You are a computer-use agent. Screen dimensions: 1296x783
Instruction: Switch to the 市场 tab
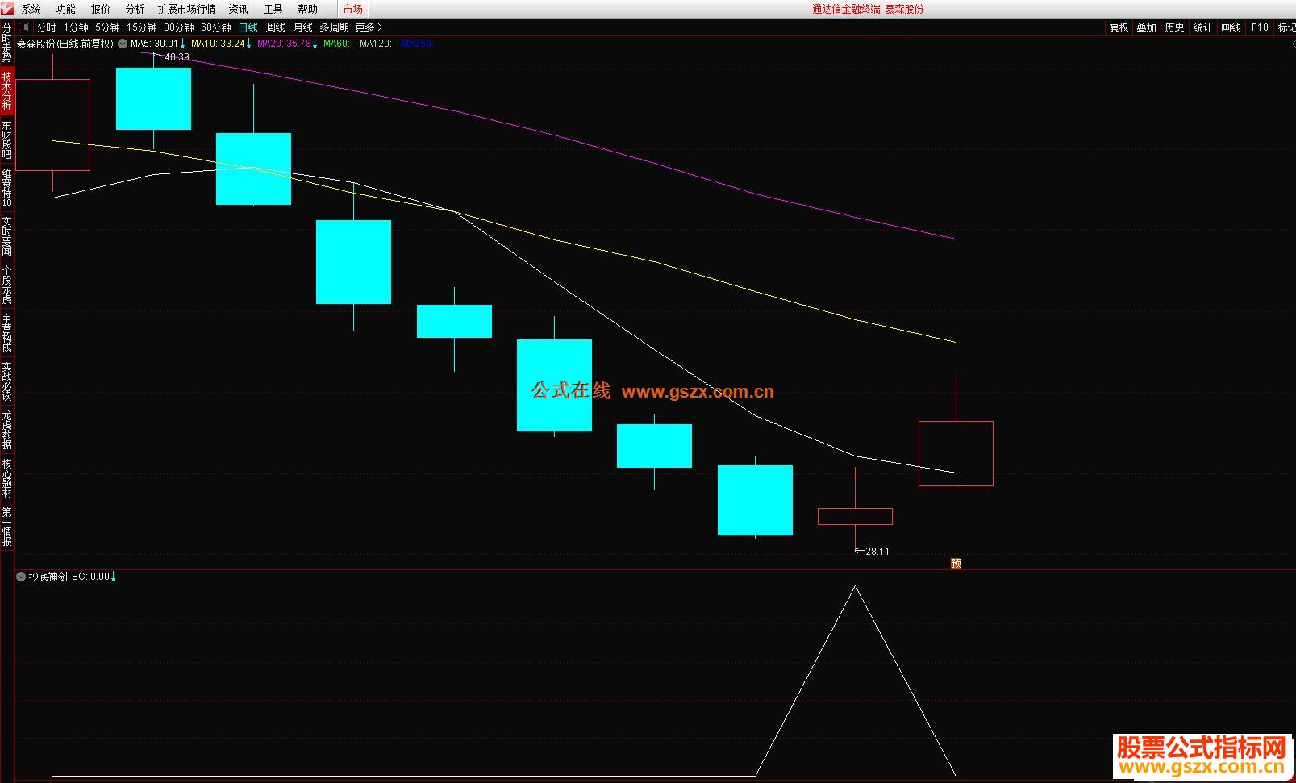point(352,9)
